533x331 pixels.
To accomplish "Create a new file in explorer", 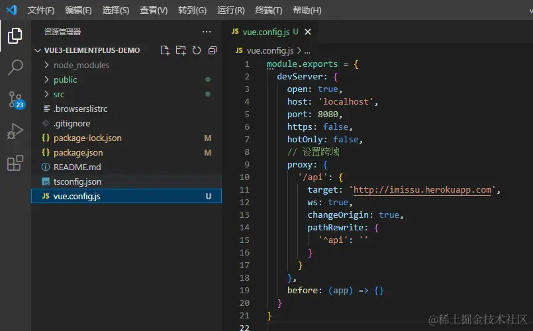I will click(165, 50).
